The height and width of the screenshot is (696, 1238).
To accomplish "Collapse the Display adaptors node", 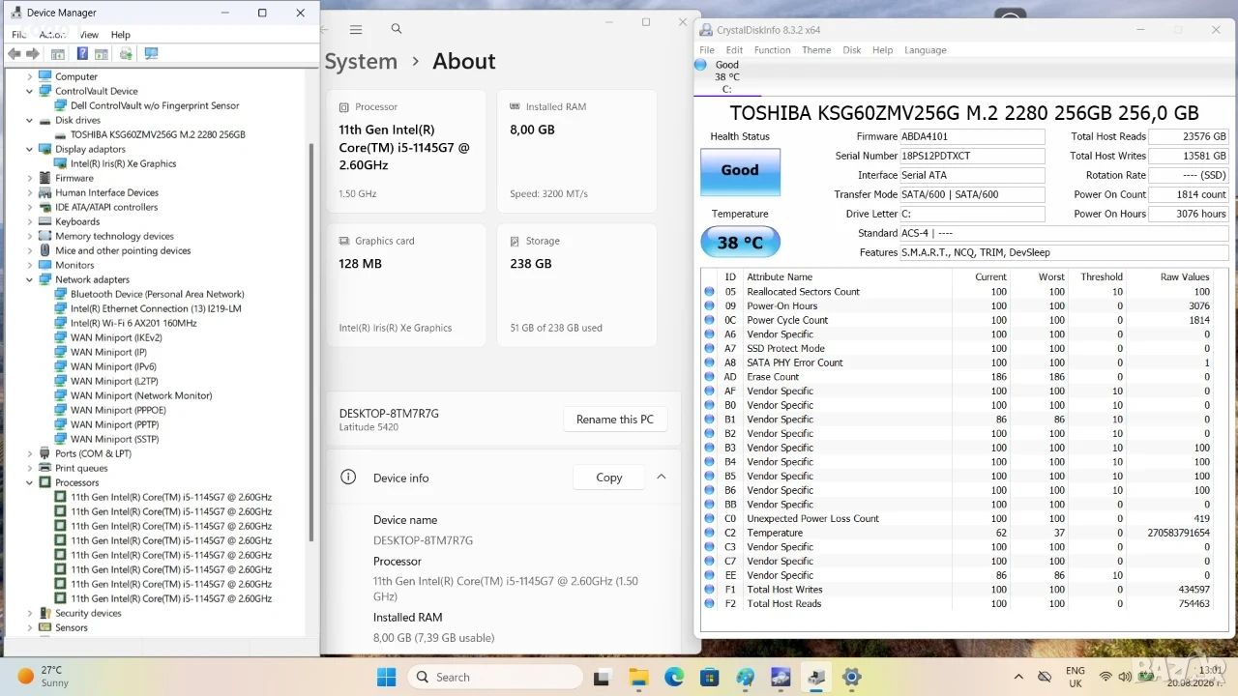I will pyautogui.click(x=30, y=149).
